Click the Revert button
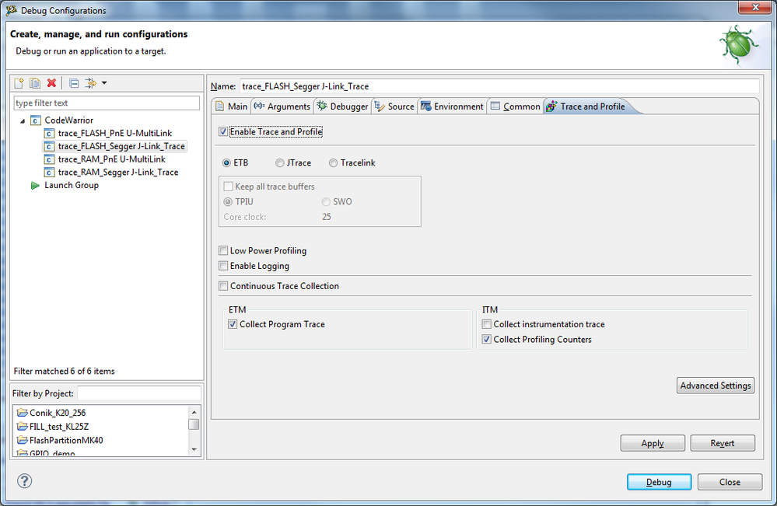 tap(723, 443)
